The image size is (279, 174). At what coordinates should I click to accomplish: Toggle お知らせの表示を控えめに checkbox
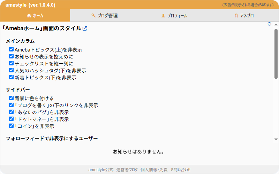coord(11,56)
